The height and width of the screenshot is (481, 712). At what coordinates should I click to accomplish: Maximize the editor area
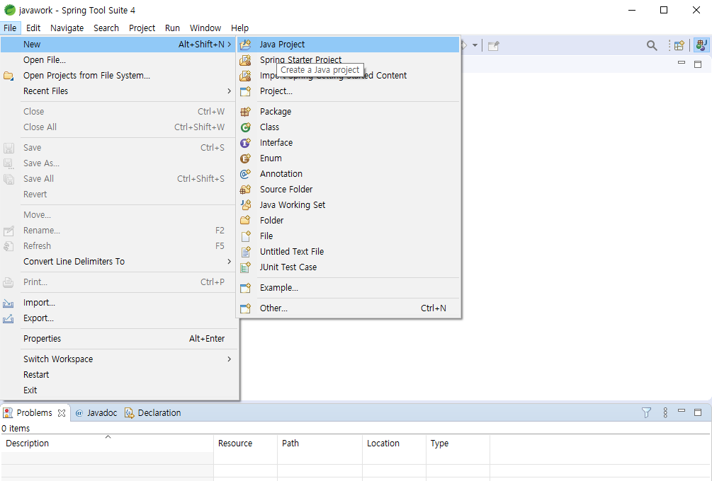[698, 64]
